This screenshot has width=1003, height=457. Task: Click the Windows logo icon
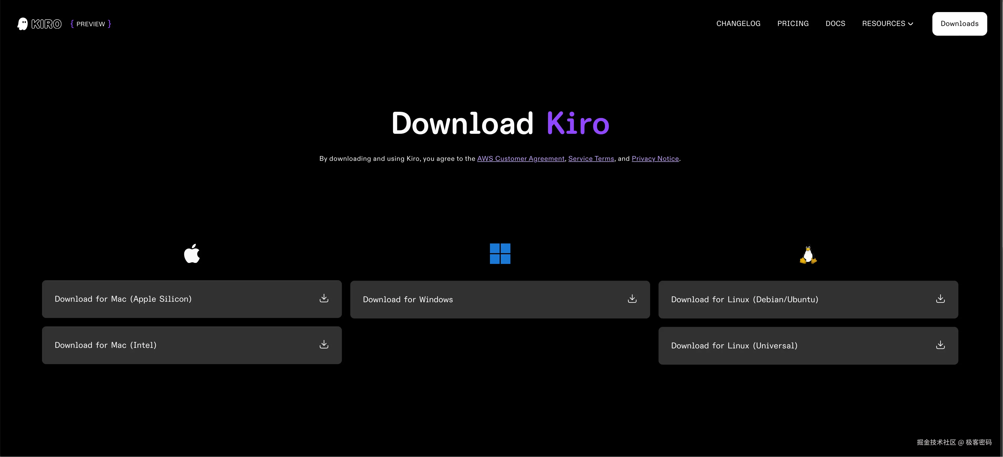tap(500, 254)
